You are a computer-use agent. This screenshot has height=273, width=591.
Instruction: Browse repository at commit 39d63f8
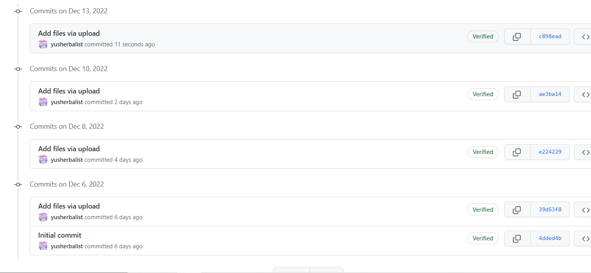[585, 210]
